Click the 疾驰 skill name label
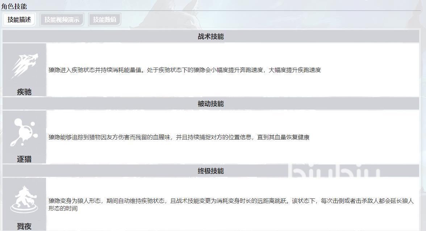This screenshot has height=231, width=426. 24,92
